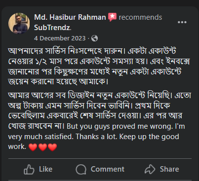Click the Comment text label
Viewport: 199px width, 181px height.
point(108,169)
